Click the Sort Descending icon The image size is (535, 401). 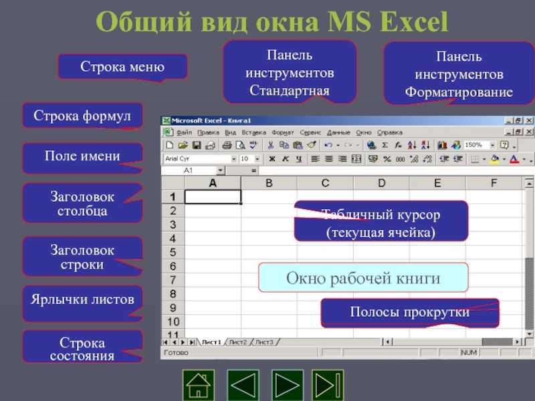[x=425, y=145]
